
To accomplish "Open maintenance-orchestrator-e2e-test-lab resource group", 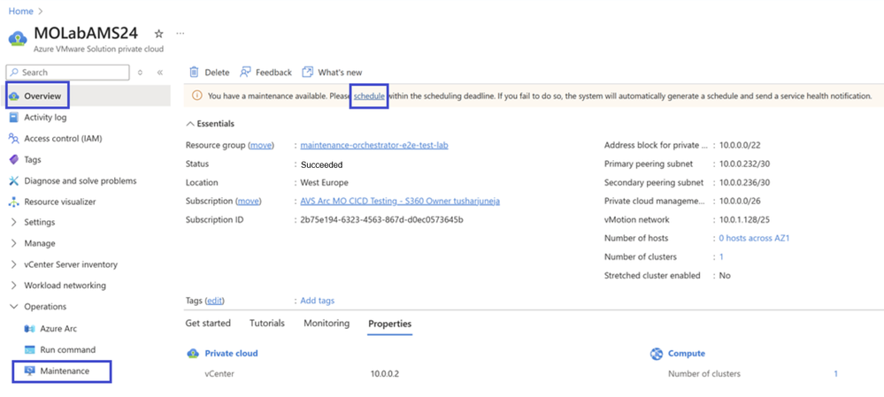I will tap(374, 145).
